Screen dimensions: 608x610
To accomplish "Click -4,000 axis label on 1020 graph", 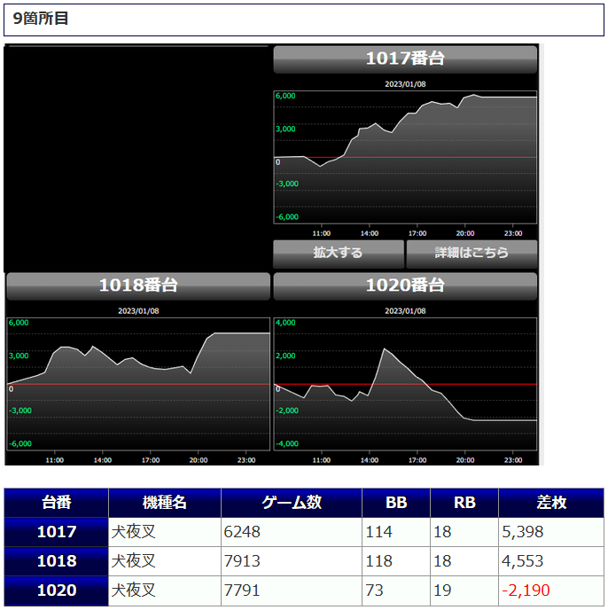I will [287, 444].
